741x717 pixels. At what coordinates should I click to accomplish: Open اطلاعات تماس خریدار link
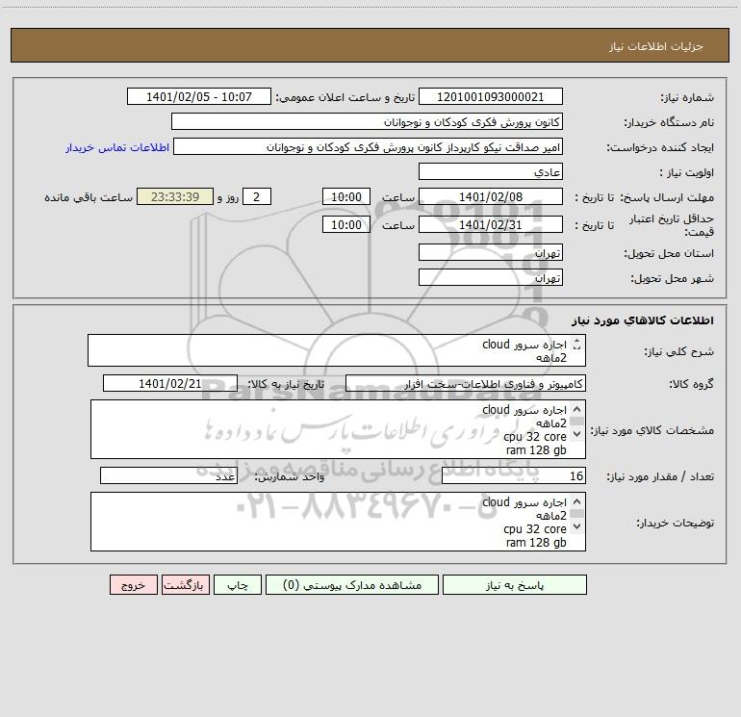pyautogui.click(x=117, y=147)
